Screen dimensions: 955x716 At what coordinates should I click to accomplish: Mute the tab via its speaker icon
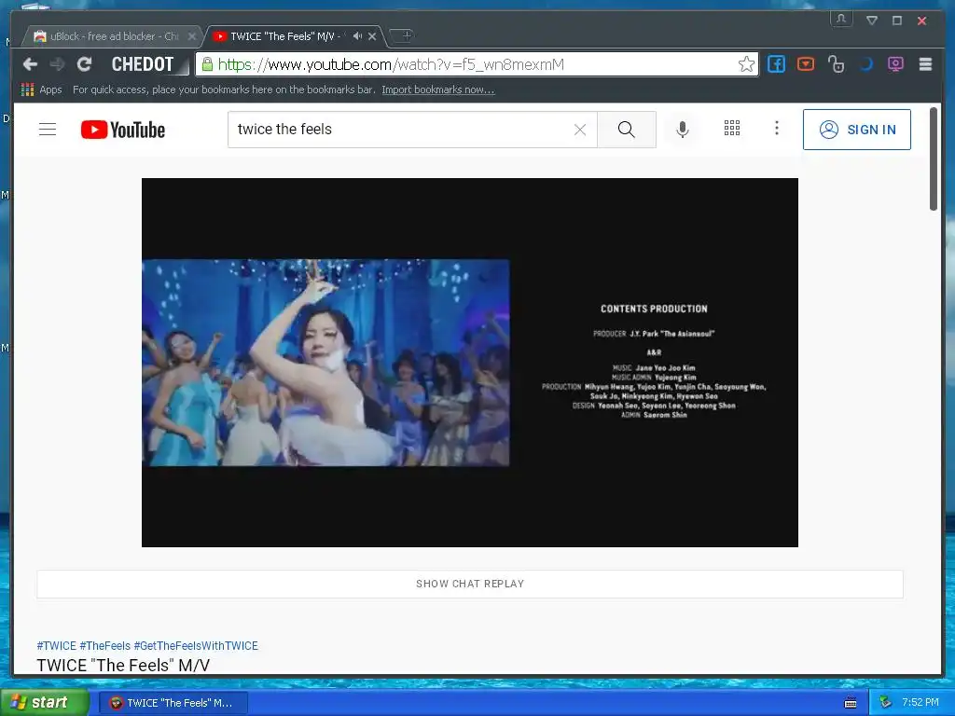click(x=357, y=36)
